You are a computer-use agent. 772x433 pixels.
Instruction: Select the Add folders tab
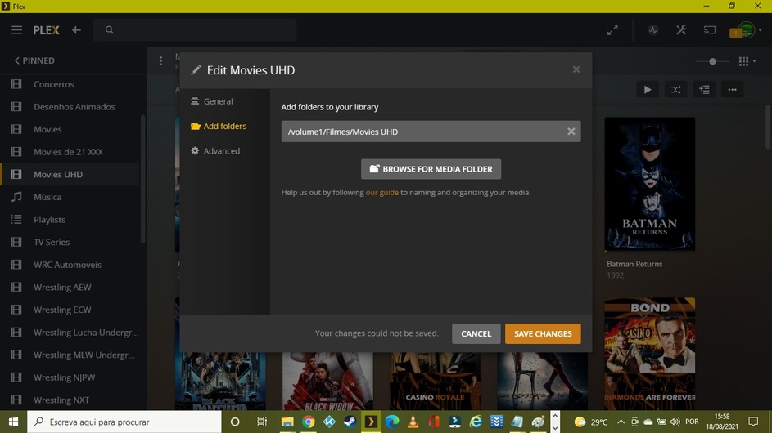[220, 127]
